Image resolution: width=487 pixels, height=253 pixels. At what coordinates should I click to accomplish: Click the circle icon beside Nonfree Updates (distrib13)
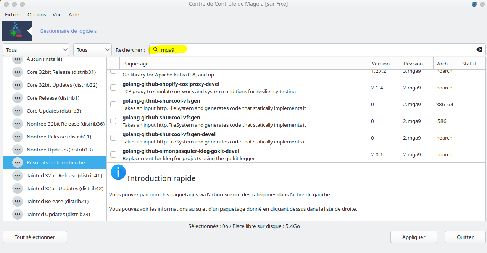[17, 150]
